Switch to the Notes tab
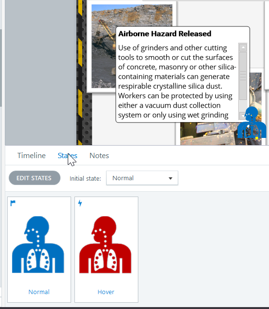This screenshot has height=309, width=269. 99,156
